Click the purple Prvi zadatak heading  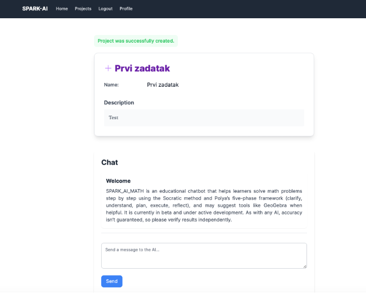[142, 68]
